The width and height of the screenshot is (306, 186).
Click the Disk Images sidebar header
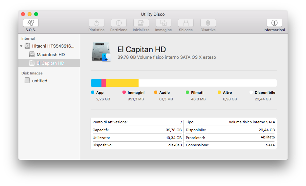(x=32, y=73)
